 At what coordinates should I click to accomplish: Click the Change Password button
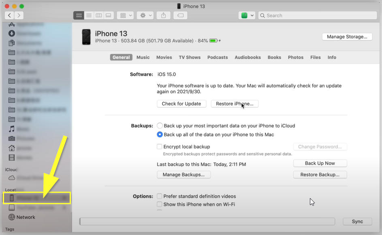click(320, 147)
